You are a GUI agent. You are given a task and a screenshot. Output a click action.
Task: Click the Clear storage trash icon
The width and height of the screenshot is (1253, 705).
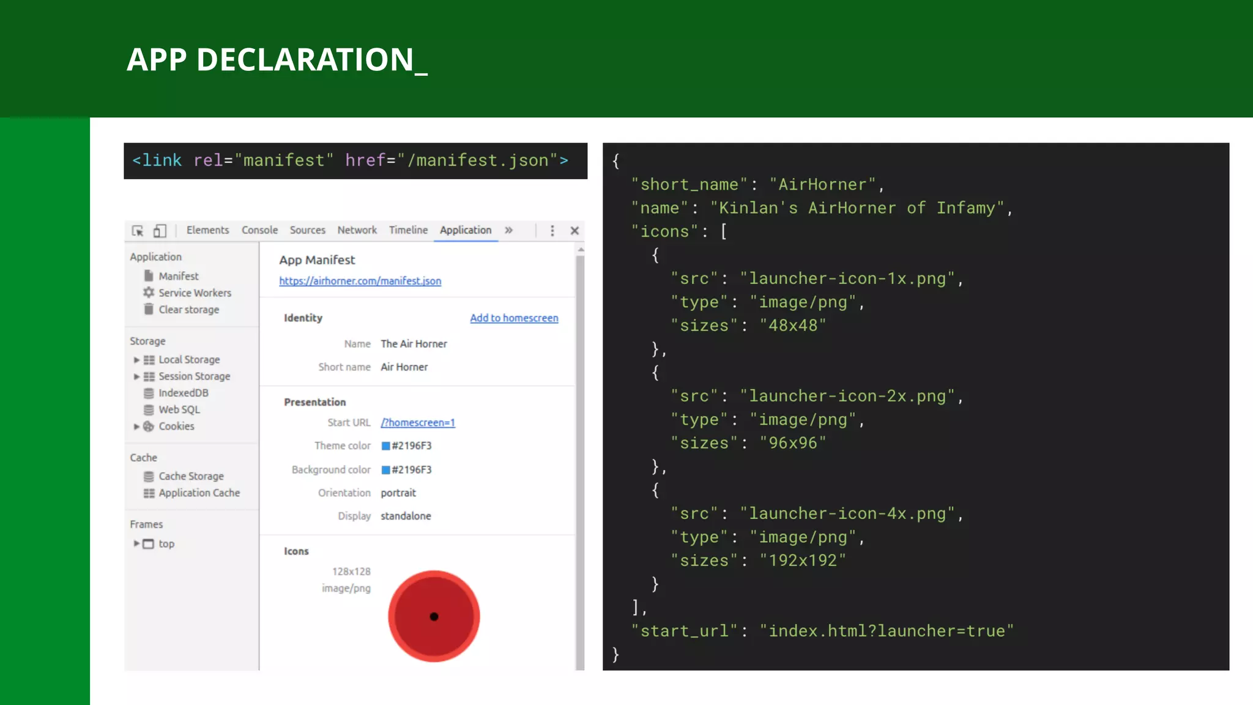click(149, 309)
